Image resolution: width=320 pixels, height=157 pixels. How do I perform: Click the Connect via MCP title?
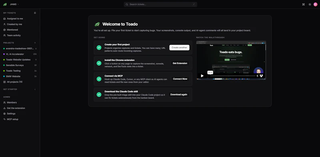114,76
